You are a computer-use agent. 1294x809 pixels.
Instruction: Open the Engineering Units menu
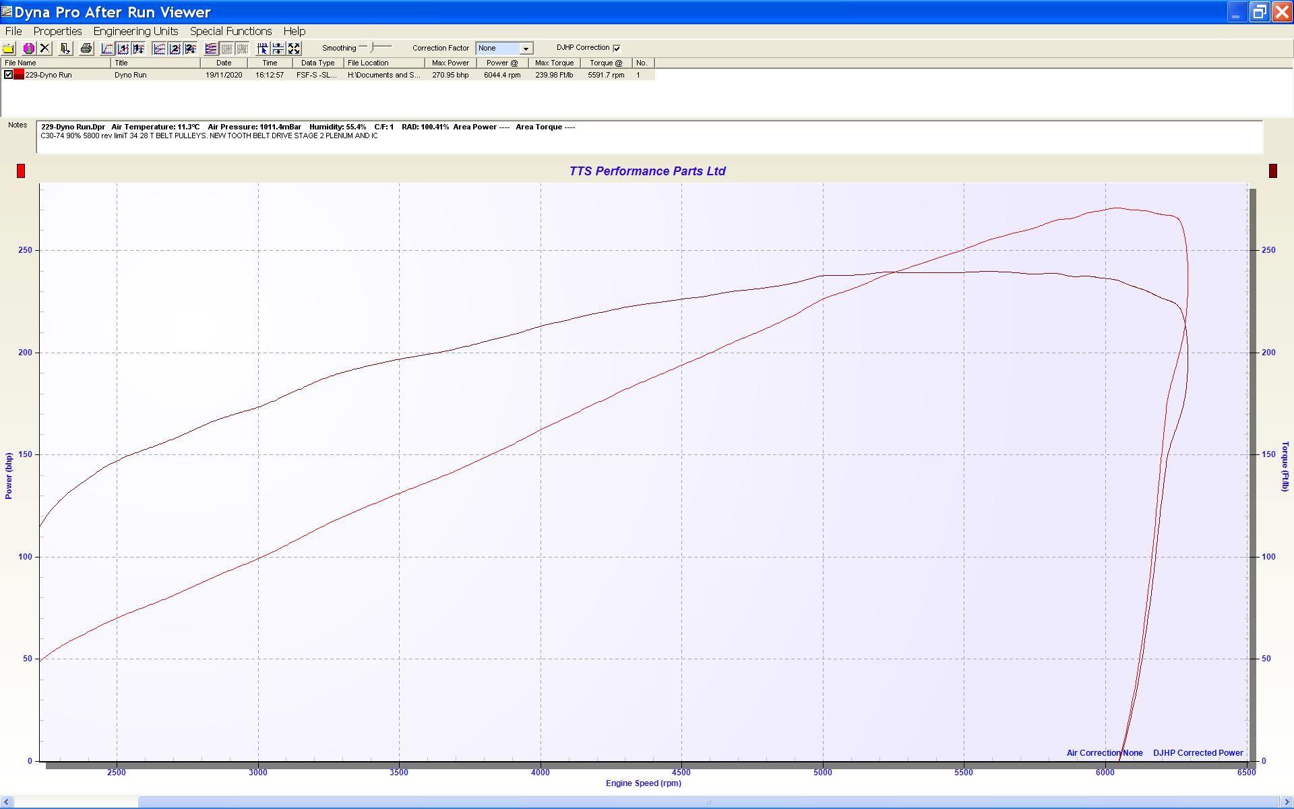[135, 31]
